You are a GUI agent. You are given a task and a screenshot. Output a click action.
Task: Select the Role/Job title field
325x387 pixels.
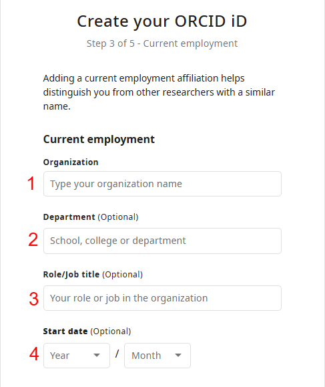tap(162, 298)
